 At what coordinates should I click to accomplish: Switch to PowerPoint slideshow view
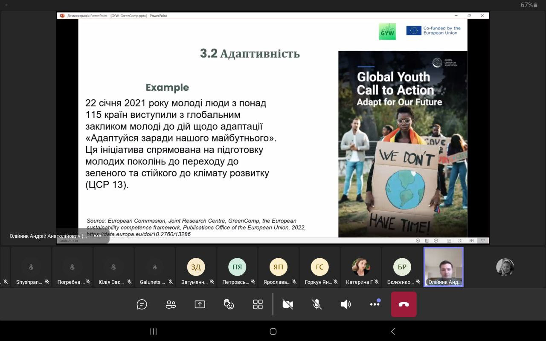[x=482, y=240]
